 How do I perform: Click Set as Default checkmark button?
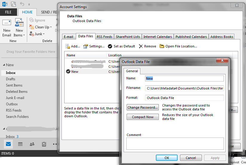click(122, 46)
